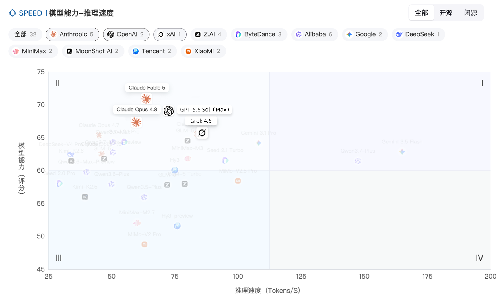Deselect the OpenAI vendor filter

tap(126, 34)
